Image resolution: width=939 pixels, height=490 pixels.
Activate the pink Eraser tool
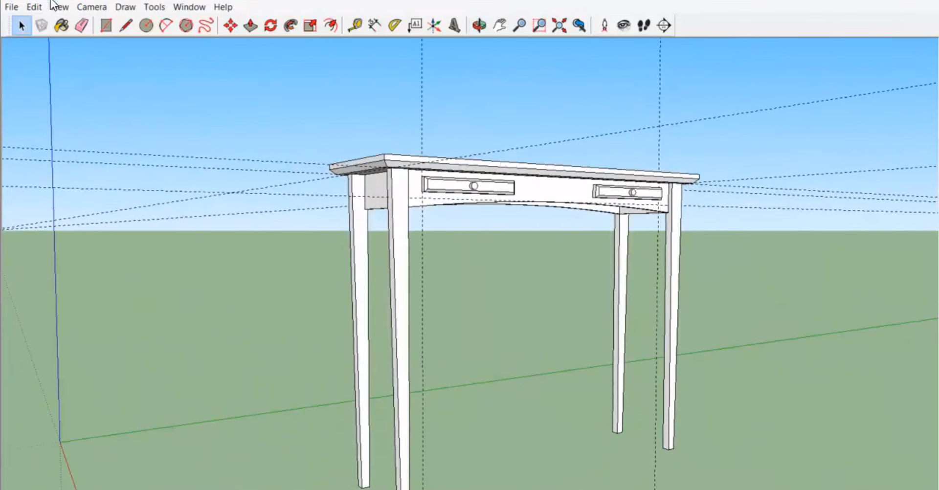point(82,25)
